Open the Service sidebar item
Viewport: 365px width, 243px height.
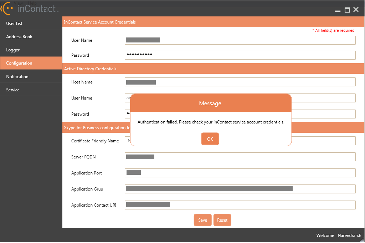click(31, 90)
